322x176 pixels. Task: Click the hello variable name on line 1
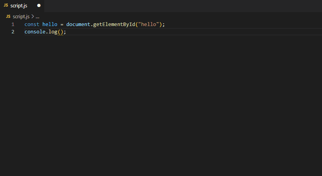pos(50,24)
